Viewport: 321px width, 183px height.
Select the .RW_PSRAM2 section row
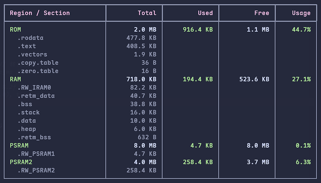point(36,170)
